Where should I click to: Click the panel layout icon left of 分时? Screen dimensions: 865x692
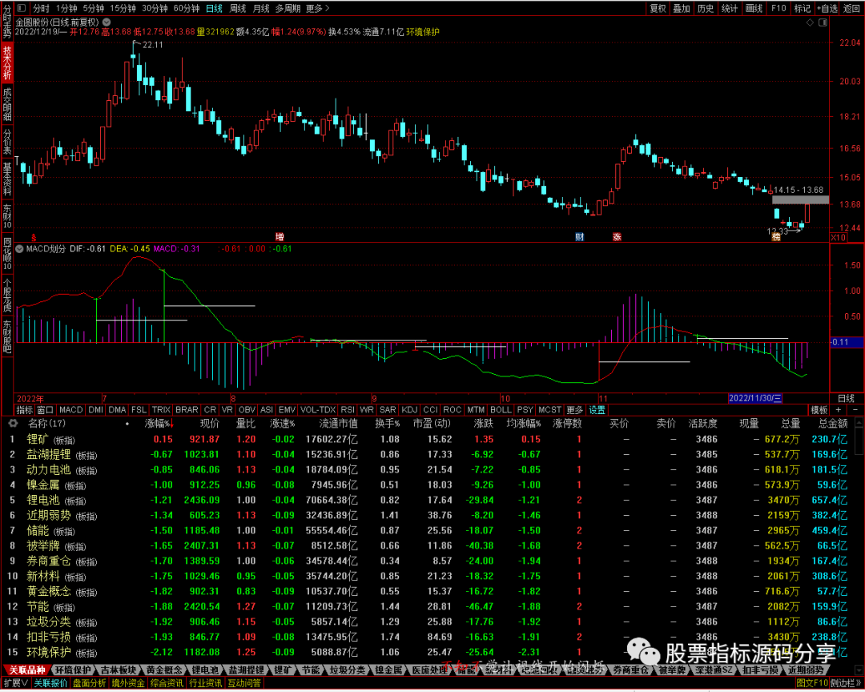[x=21, y=8]
